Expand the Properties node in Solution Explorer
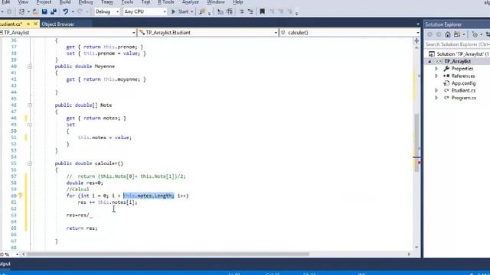 (436, 69)
